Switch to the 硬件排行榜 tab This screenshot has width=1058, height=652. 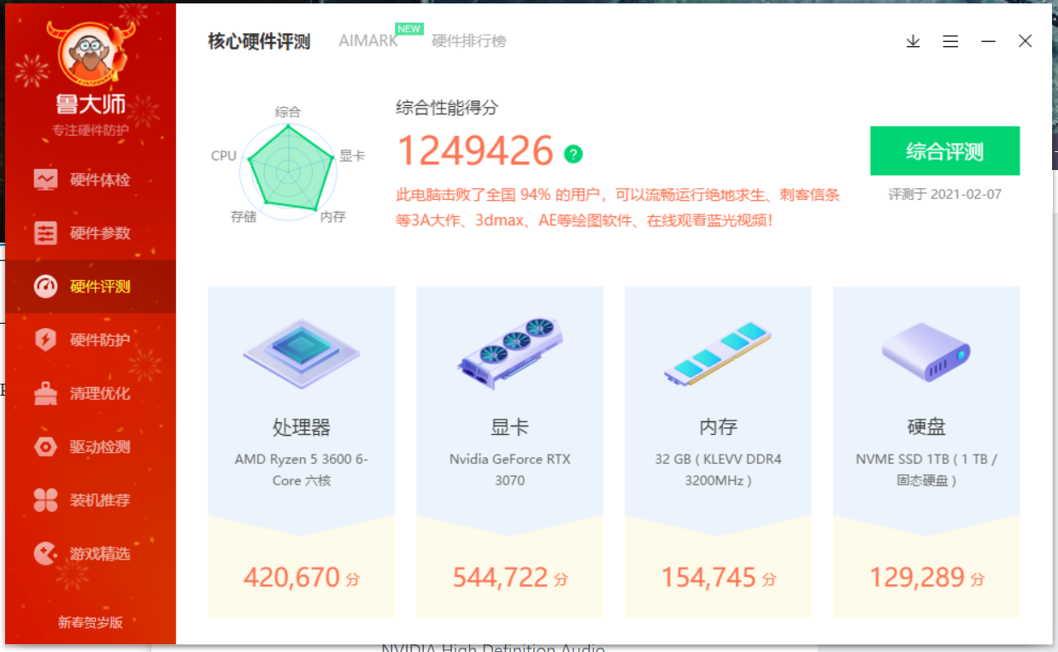pyautogui.click(x=469, y=41)
